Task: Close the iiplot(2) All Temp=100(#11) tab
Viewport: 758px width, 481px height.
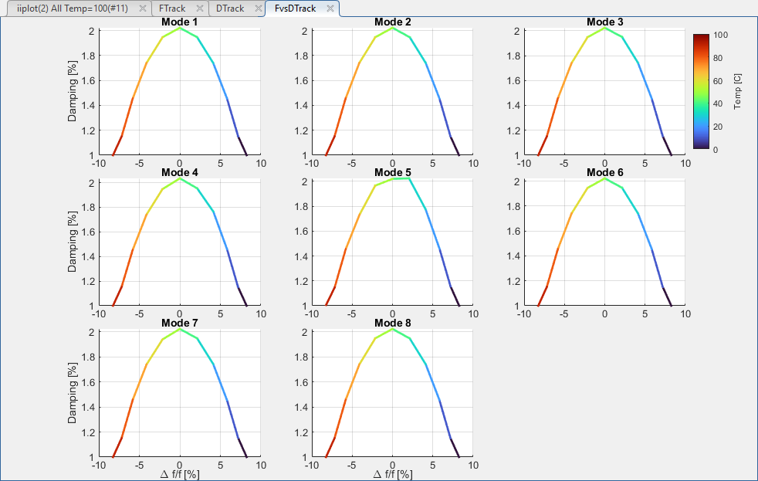Action: click(141, 8)
